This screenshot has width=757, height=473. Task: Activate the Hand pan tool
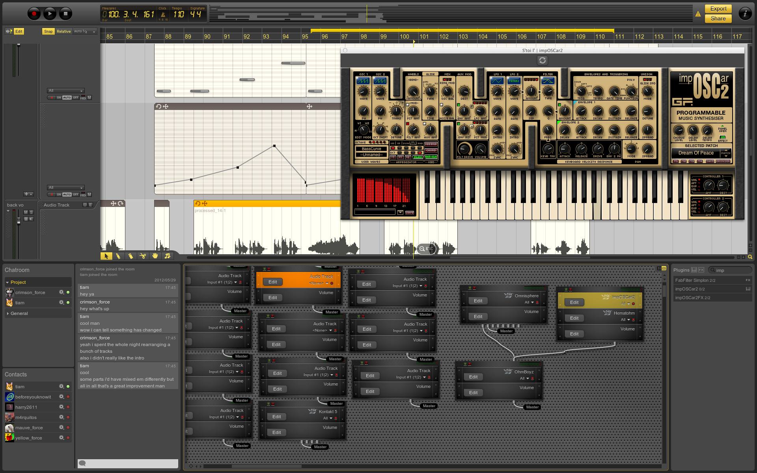point(155,256)
